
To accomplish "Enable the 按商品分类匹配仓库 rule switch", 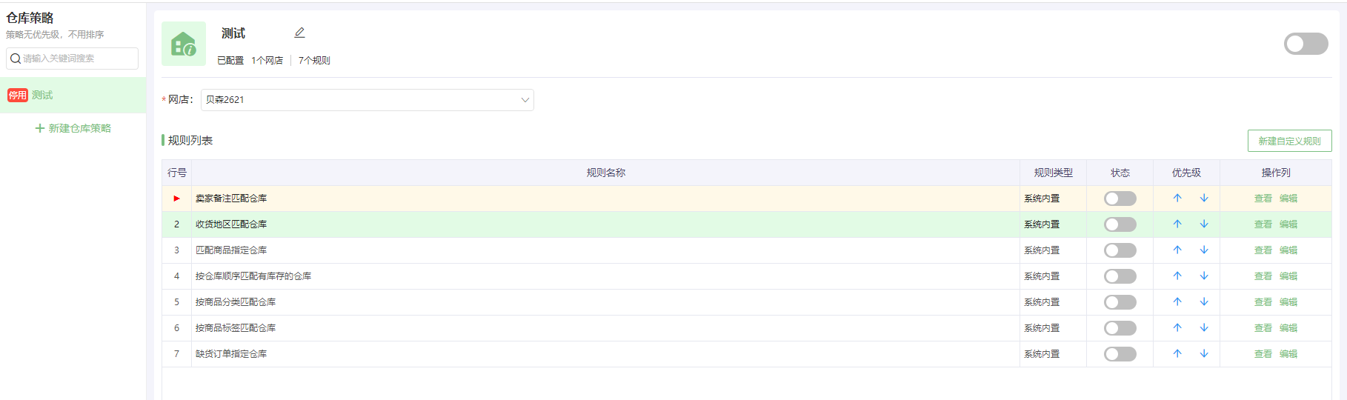I will [x=1120, y=302].
